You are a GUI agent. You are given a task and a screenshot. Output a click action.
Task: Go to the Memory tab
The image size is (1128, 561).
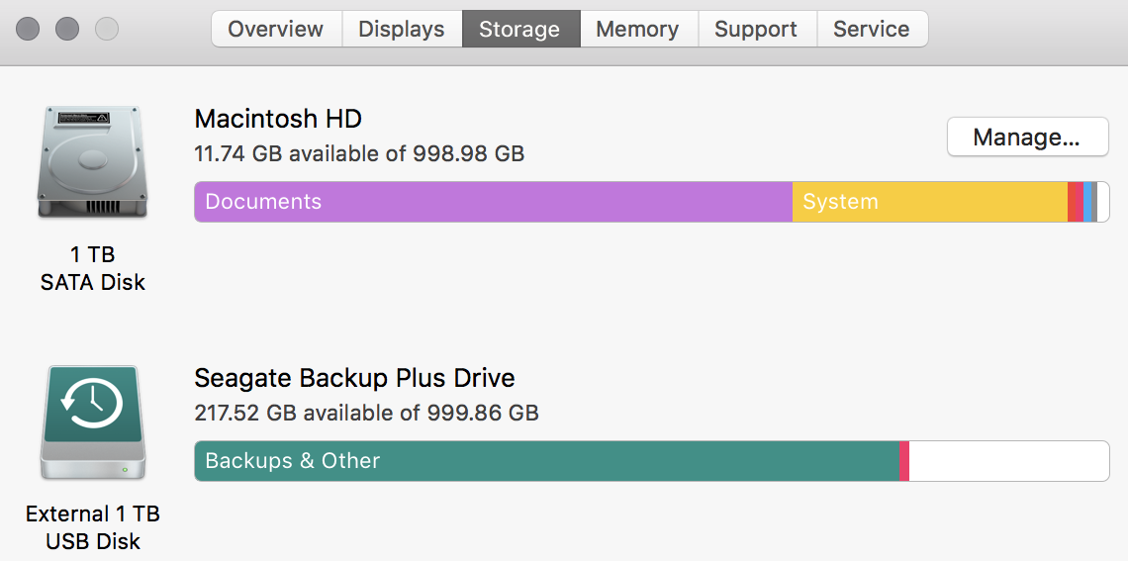(x=637, y=30)
